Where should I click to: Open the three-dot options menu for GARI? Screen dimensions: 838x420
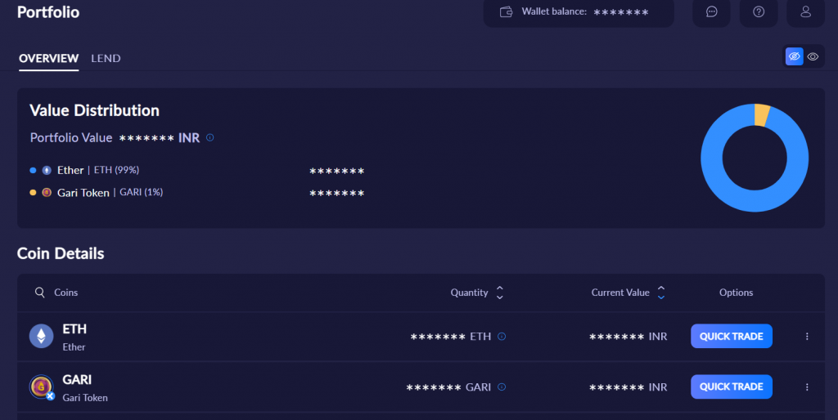[x=807, y=387]
